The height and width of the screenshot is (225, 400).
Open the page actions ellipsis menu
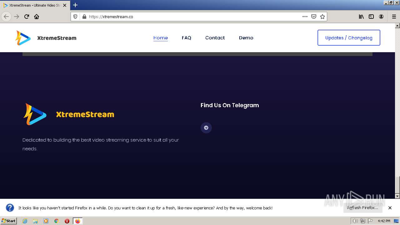click(x=305, y=17)
